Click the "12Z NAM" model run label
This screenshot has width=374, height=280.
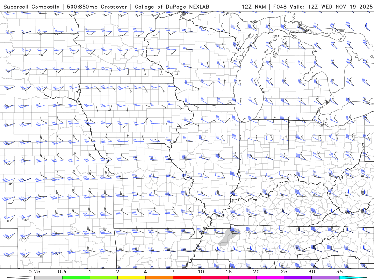253,7
